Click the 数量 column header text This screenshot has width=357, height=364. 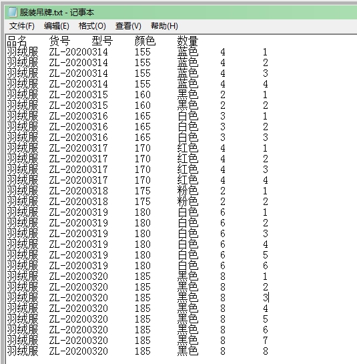click(x=188, y=41)
